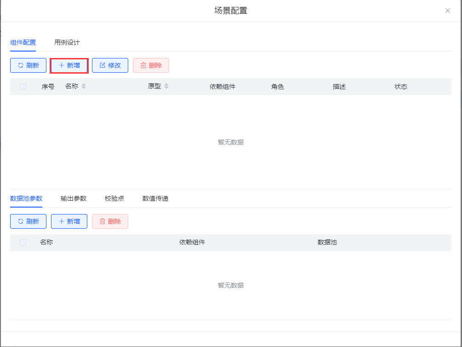Image resolution: width=462 pixels, height=347 pixels.
Task: Click the 依赖组件 header in component table
Action: click(x=222, y=87)
